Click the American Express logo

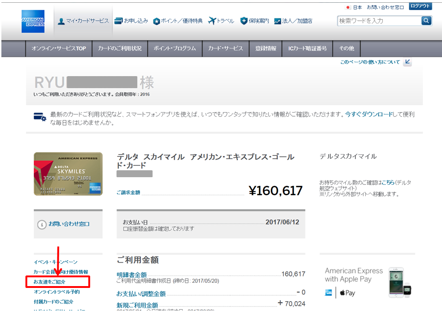click(x=33, y=21)
